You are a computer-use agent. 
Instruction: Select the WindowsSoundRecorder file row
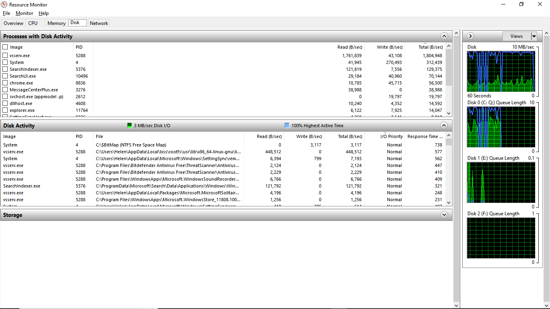[223, 179]
